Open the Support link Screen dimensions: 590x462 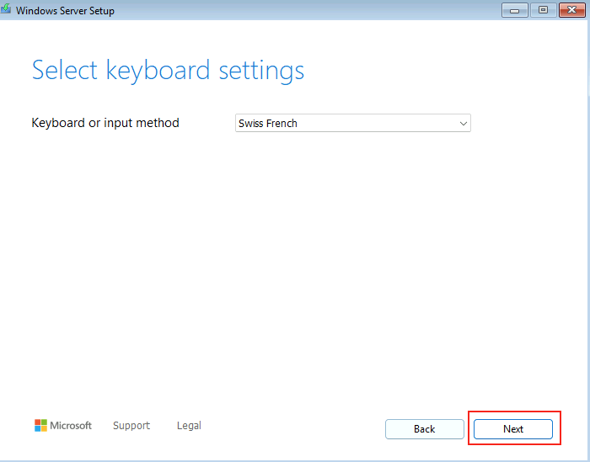click(x=131, y=426)
